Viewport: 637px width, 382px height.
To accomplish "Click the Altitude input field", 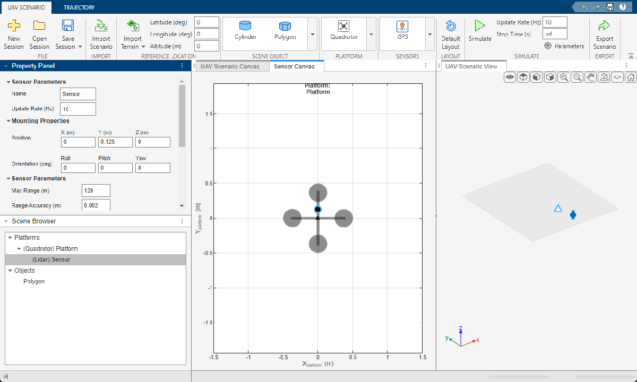I will (207, 46).
